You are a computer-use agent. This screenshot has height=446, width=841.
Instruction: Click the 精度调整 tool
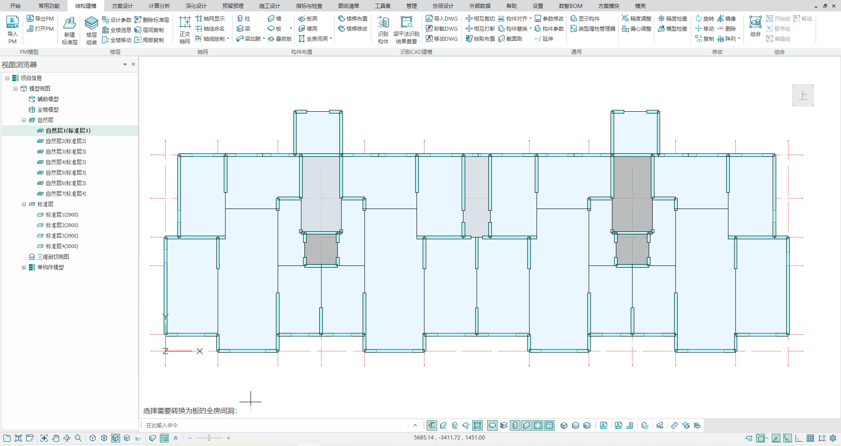pyautogui.click(x=636, y=18)
